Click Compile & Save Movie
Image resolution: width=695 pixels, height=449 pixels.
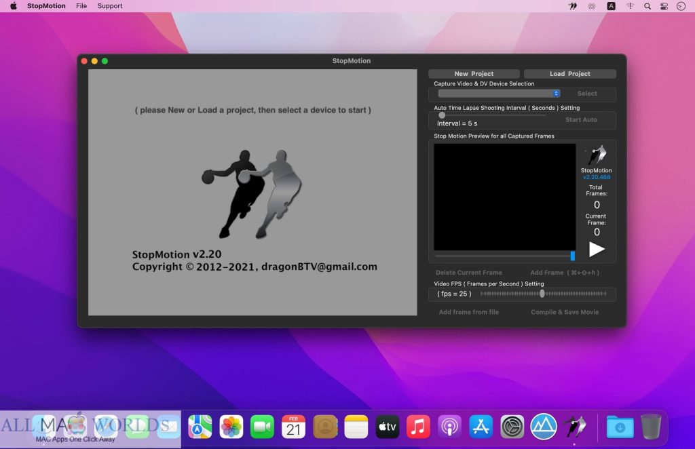pos(565,312)
